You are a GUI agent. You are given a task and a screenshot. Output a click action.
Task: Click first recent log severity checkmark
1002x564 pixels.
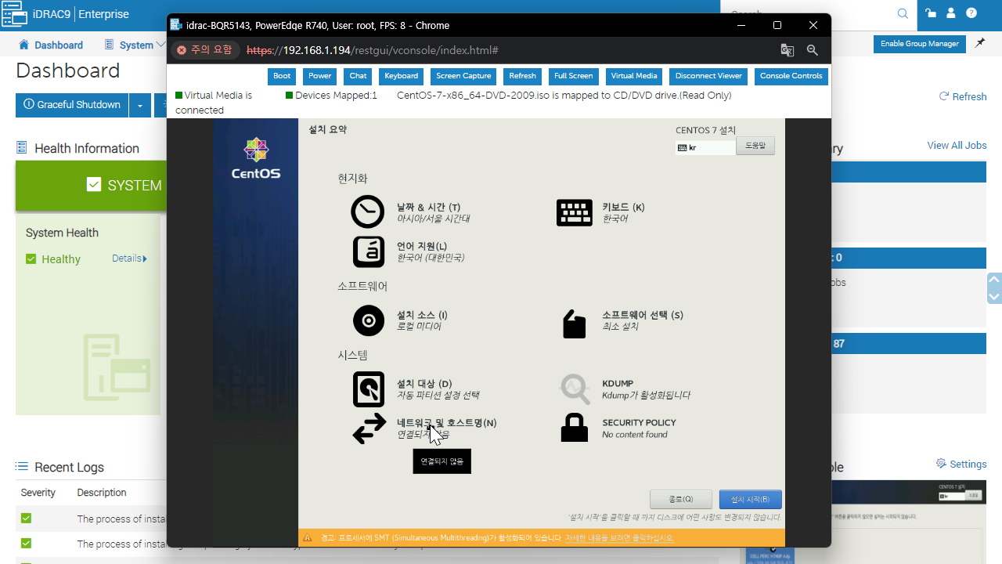click(x=26, y=519)
